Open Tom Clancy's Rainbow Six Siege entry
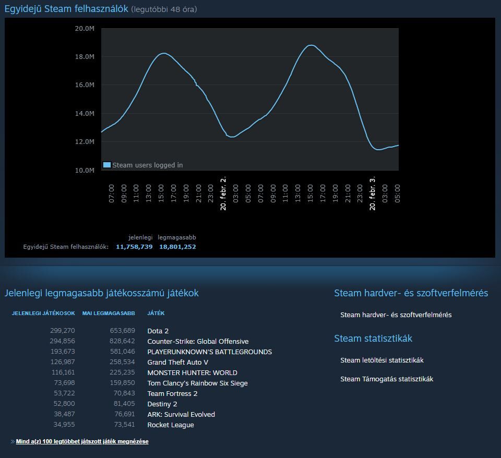501x458 pixels. 197,383
